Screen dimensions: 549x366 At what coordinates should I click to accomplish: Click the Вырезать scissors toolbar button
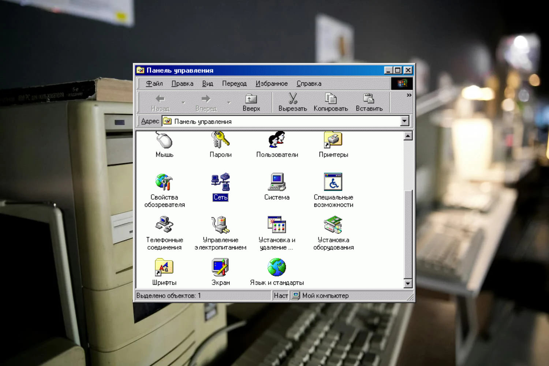(293, 102)
